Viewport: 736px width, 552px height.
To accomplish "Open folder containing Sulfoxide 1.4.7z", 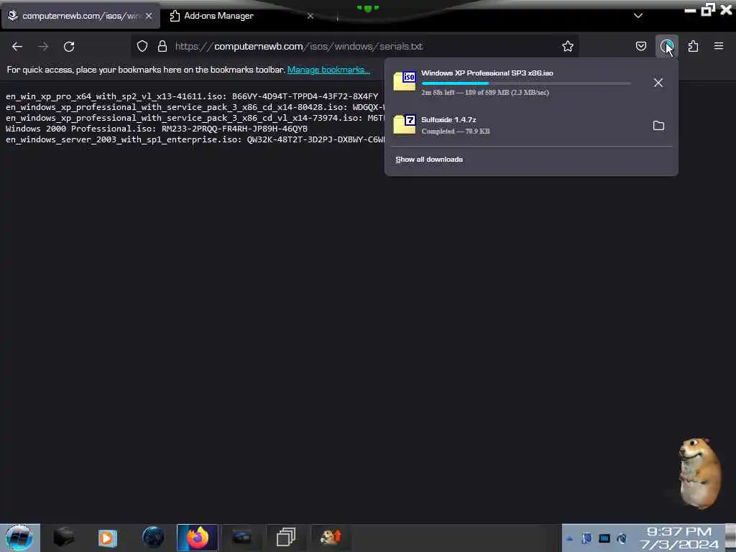I will (658, 125).
